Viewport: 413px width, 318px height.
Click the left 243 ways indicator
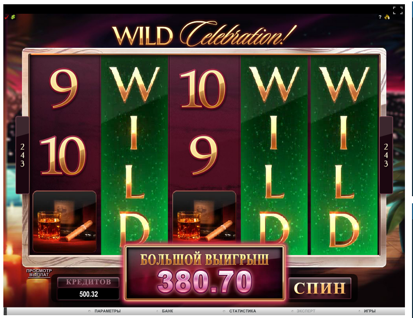22,155
